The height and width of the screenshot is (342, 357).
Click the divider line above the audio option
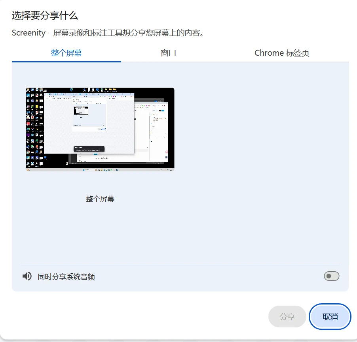(180, 265)
